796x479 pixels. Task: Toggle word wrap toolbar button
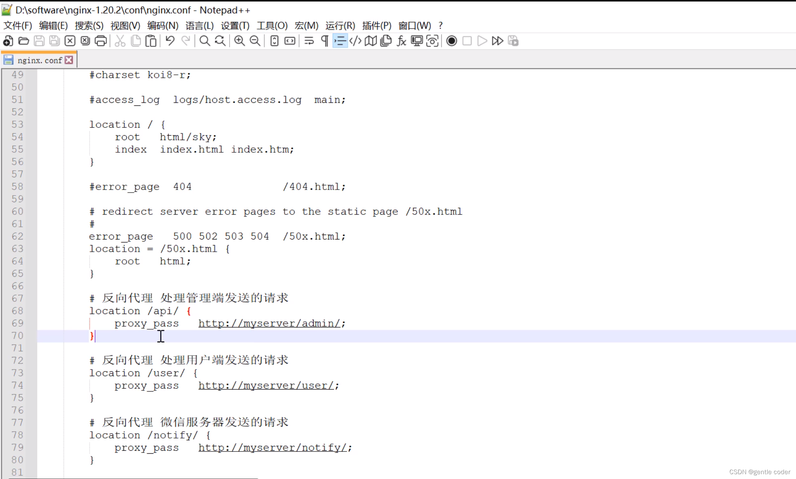pos(309,41)
